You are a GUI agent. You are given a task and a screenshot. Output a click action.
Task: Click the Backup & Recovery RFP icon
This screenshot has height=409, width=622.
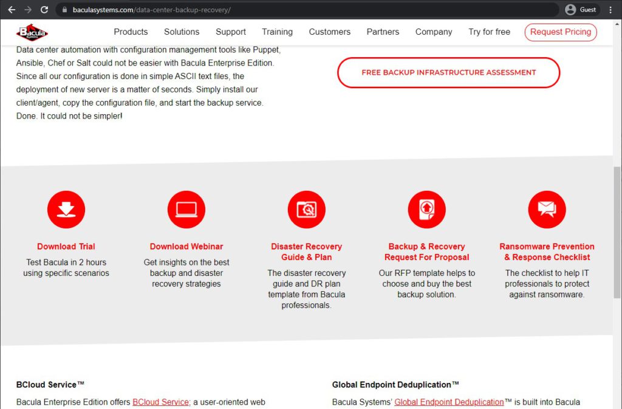[427, 210]
